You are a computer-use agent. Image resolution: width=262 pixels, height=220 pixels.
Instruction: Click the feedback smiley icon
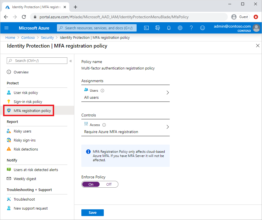pos(203,28)
